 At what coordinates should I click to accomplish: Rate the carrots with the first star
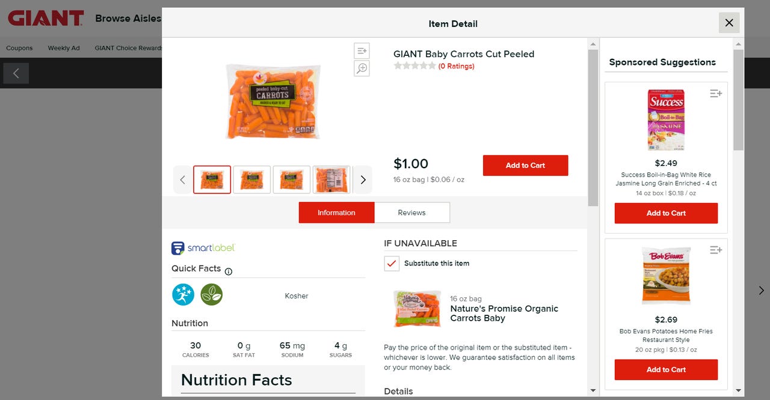tap(398, 66)
